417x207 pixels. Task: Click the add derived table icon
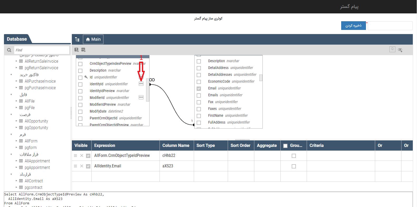point(77,50)
